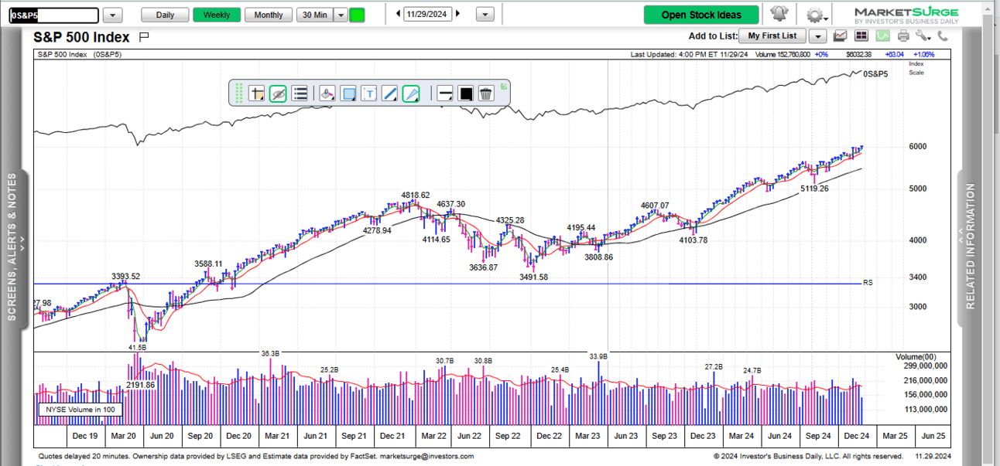Toggle hide drawings eye icon
Screen dimensions: 1000x466
click(x=278, y=94)
